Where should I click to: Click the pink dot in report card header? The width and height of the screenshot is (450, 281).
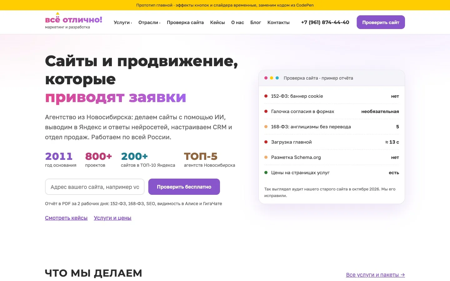tap(266, 78)
